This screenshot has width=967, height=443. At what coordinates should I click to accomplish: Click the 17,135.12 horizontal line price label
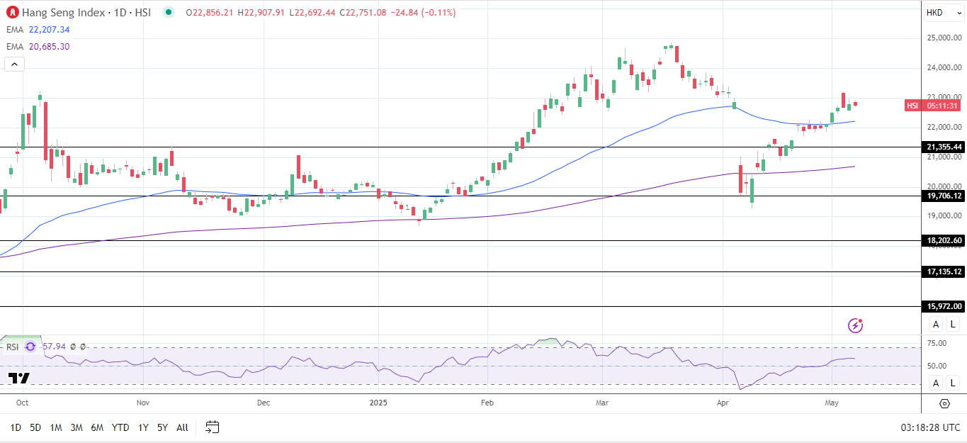[944, 271]
